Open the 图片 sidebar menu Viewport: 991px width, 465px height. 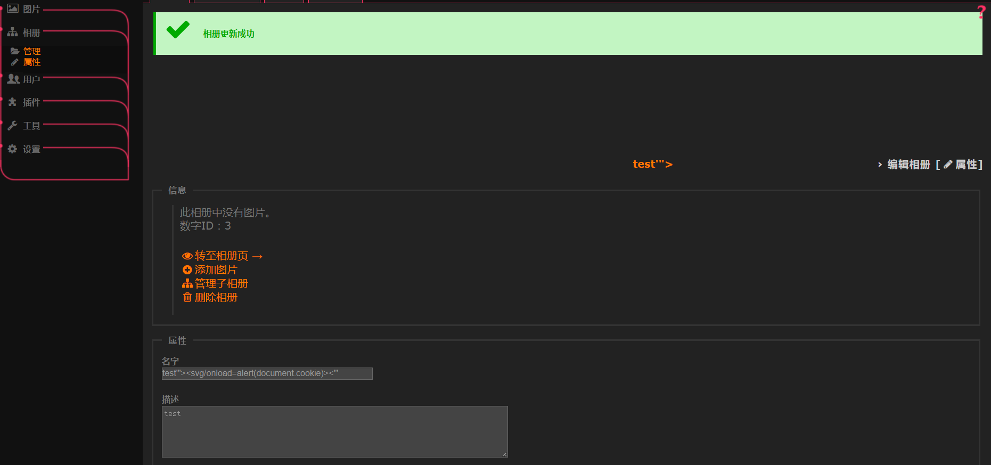pos(31,9)
